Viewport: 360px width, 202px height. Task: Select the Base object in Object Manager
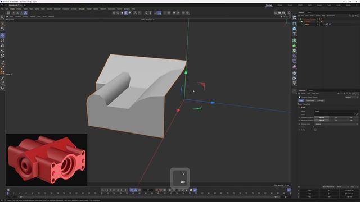pos(308,24)
